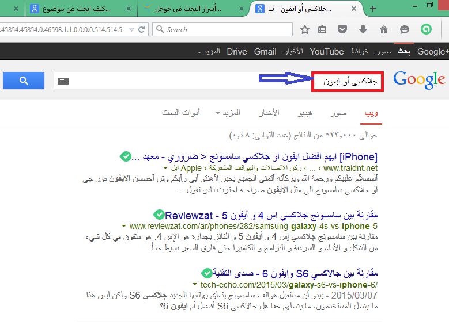This screenshot has height=325, width=449.
Task: Open a new tab with plus button
Action: coord(372,9)
